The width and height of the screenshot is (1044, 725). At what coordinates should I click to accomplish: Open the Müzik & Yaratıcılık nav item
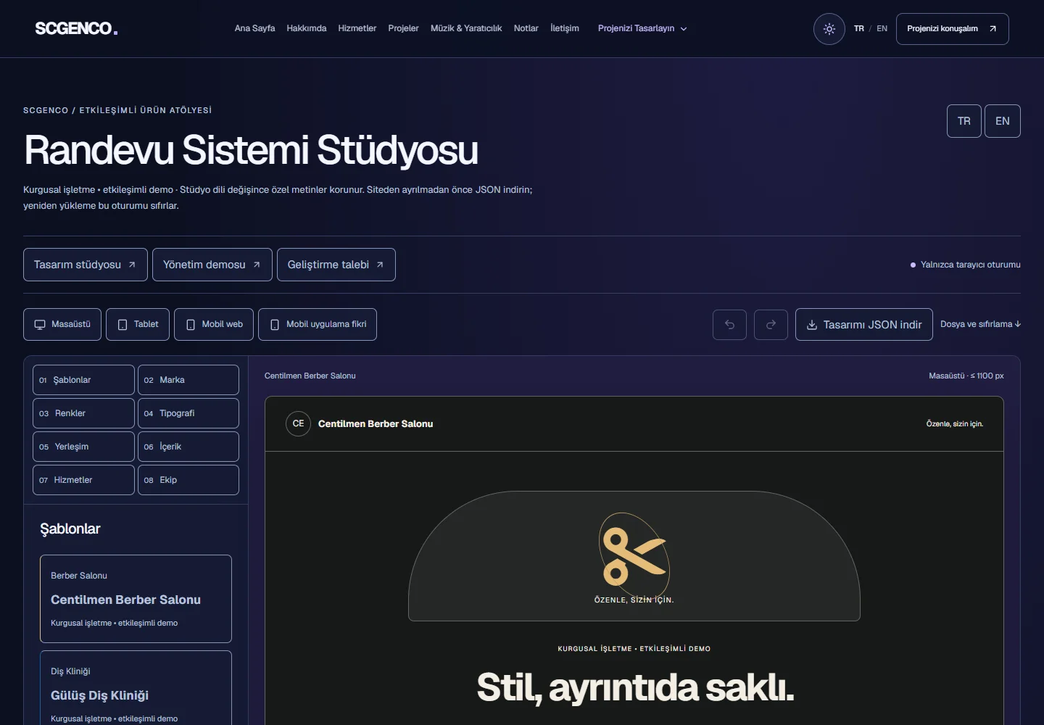tap(466, 28)
